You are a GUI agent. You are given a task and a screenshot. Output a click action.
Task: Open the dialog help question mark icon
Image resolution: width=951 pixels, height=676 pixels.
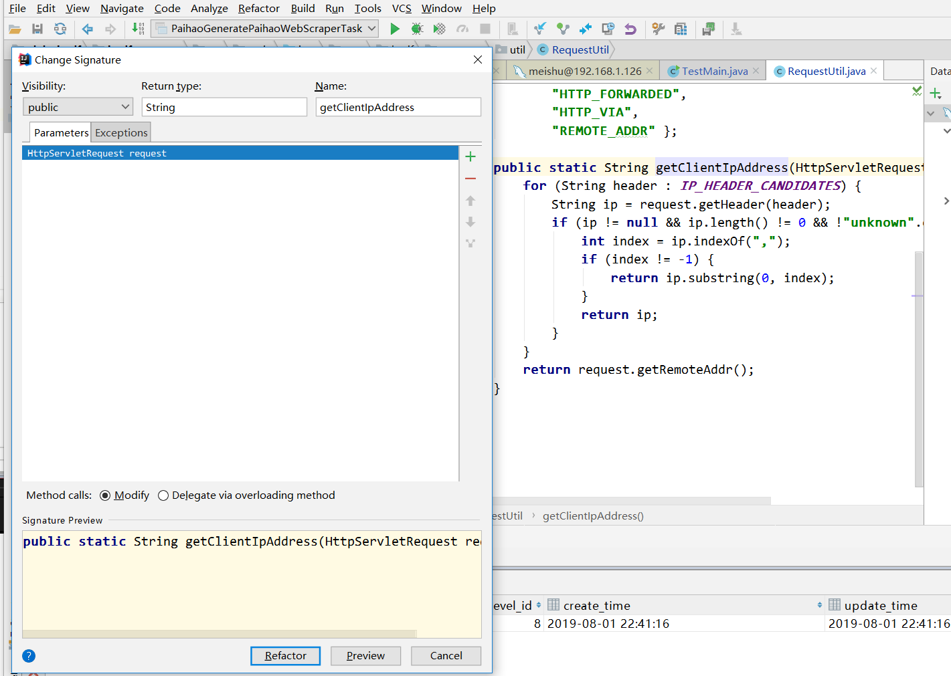pyautogui.click(x=29, y=656)
